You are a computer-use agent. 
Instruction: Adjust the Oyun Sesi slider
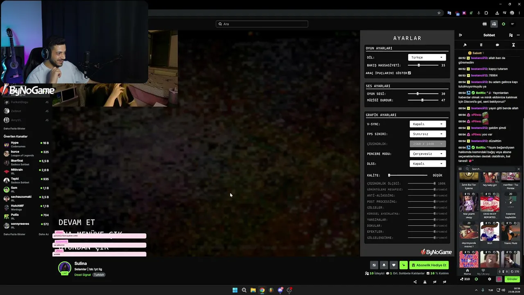[x=423, y=94]
